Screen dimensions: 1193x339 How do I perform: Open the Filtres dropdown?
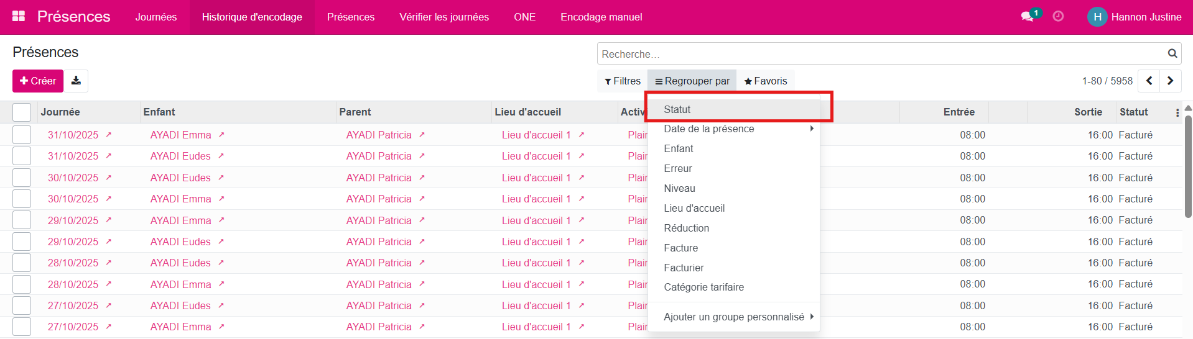(623, 81)
